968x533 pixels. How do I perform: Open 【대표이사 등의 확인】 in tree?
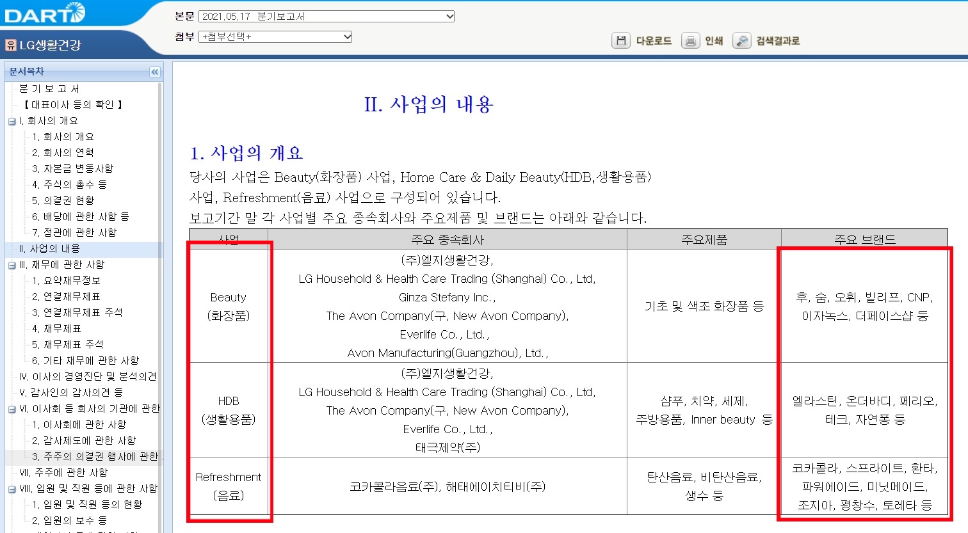point(72,104)
